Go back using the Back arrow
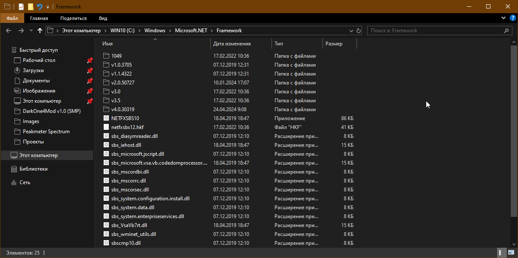Viewport: 518px width, 258px height. tap(8, 31)
